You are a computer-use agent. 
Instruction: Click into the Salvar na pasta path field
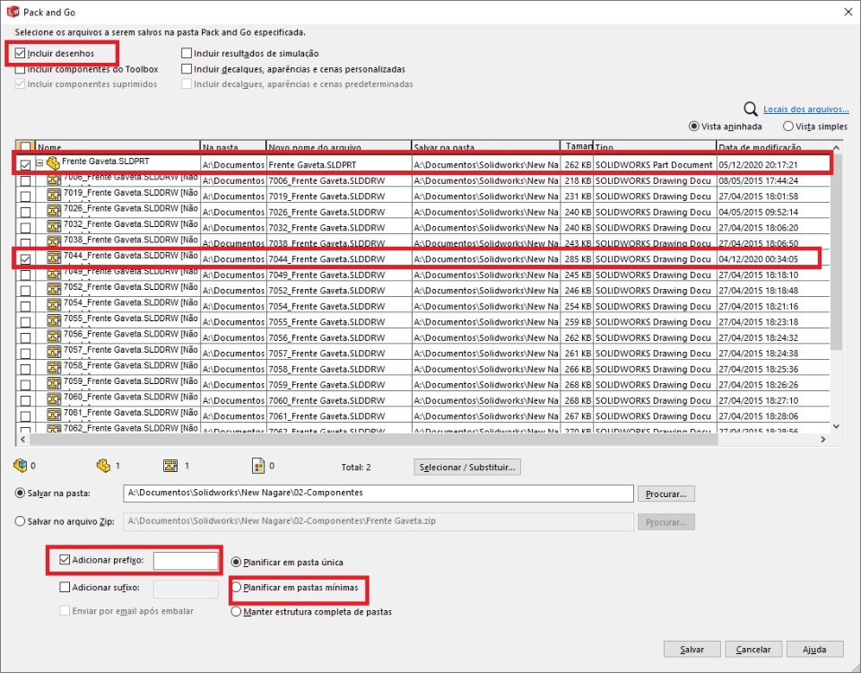click(x=378, y=494)
